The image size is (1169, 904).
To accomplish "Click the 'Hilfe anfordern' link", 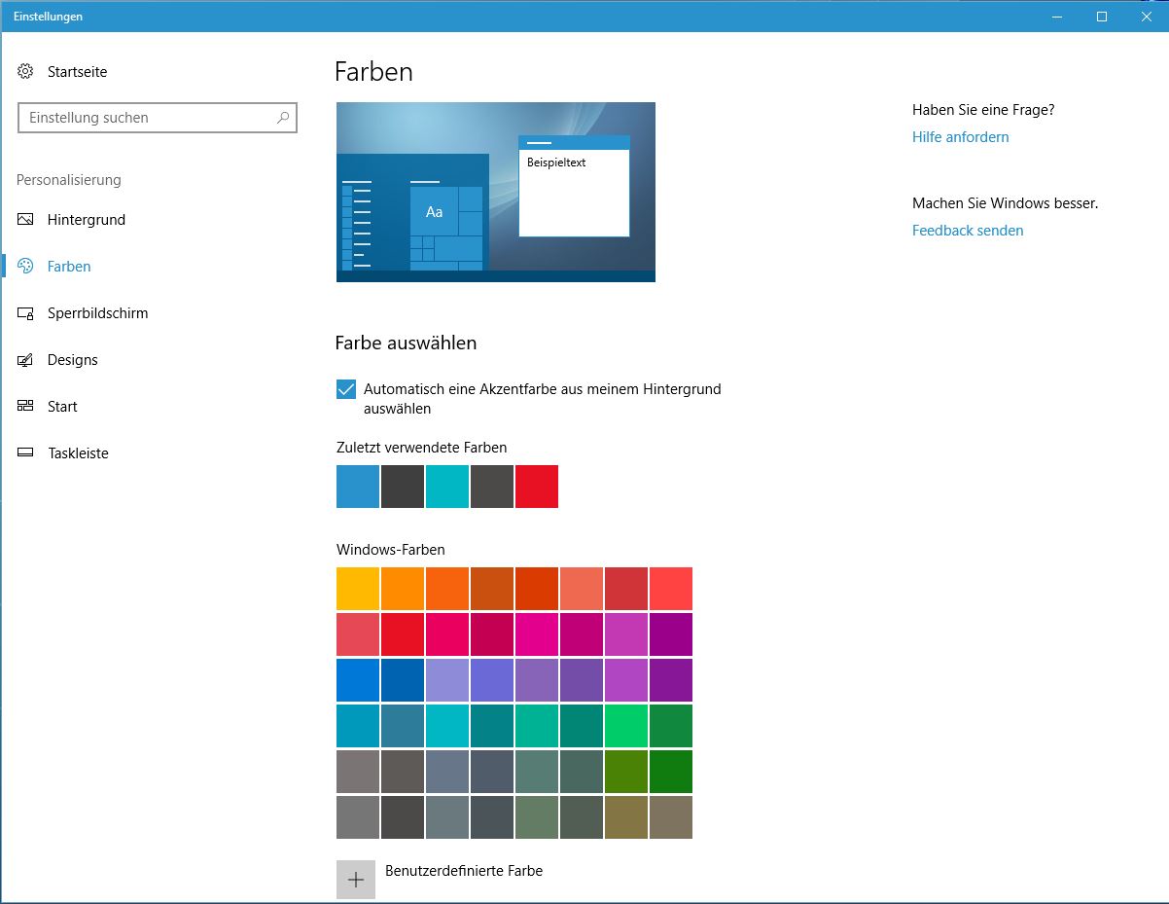I will [960, 137].
